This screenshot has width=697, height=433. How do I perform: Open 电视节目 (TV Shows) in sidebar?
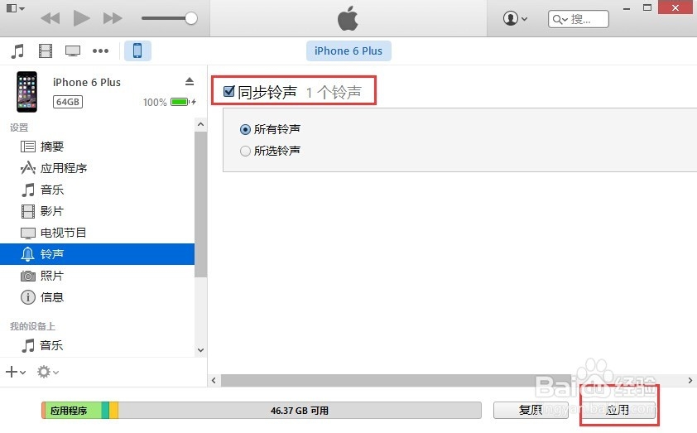click(97, 233)
